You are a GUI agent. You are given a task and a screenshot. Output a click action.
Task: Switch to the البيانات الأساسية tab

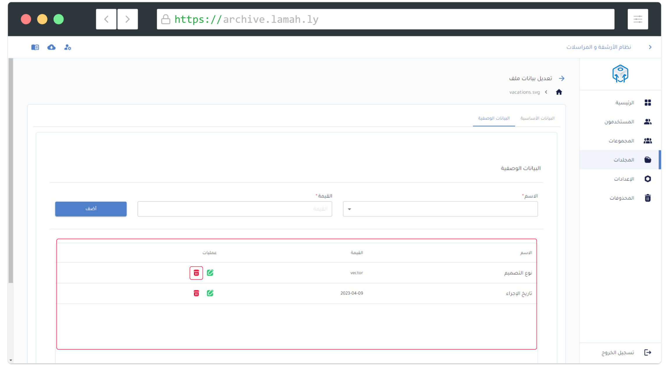(x=537, y=118)
